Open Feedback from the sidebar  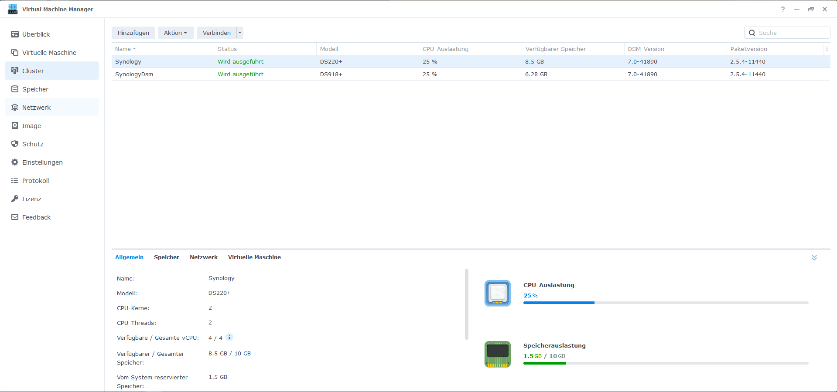click(52, 217)
